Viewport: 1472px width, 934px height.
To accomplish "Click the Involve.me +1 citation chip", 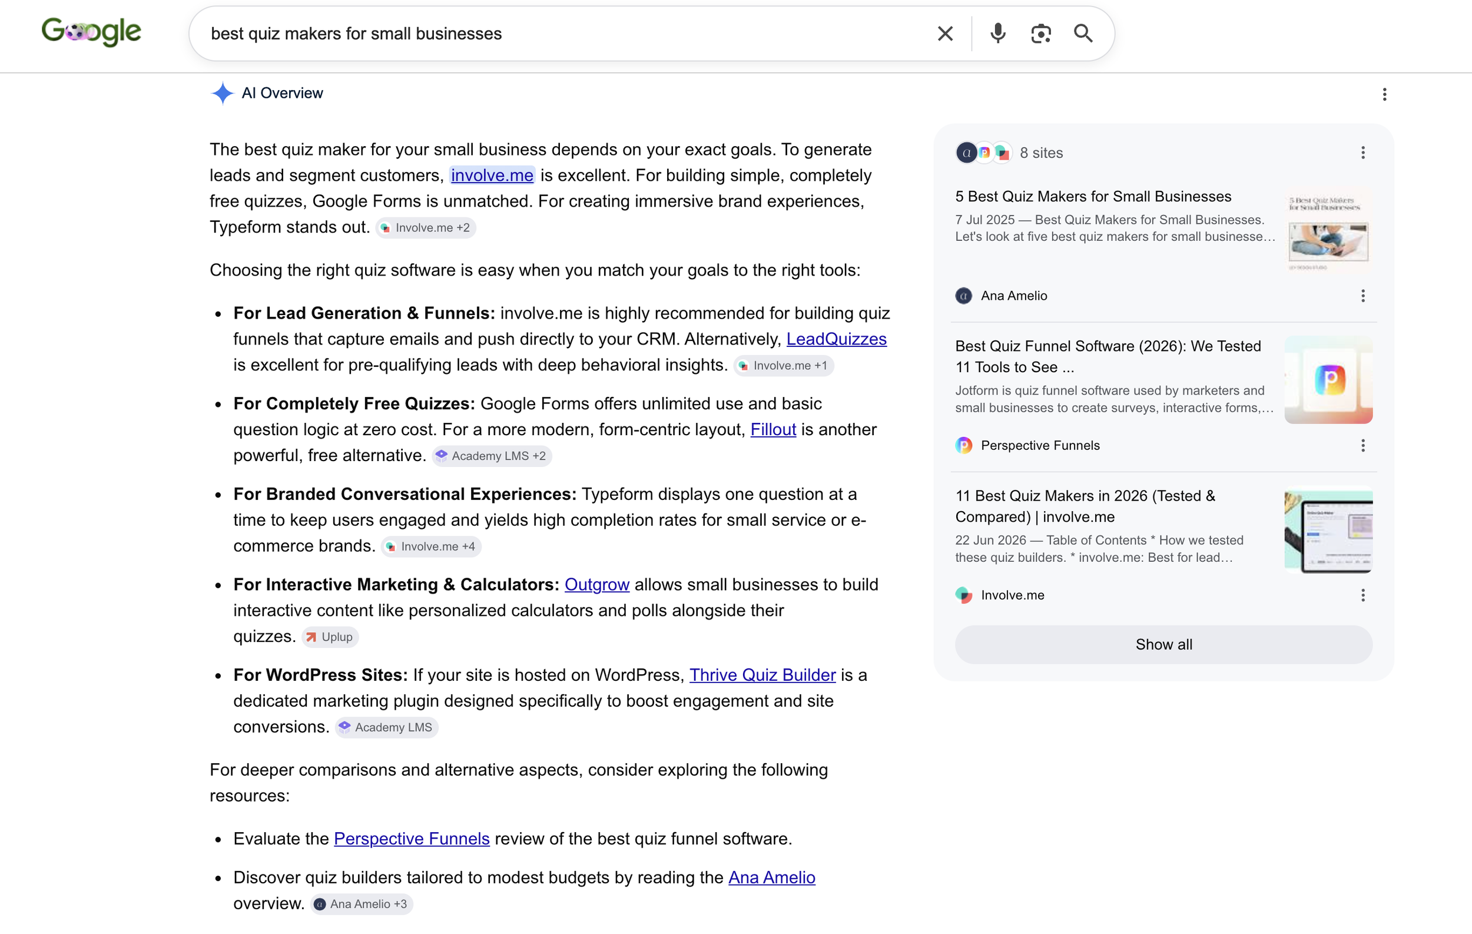I will point(784,366).
